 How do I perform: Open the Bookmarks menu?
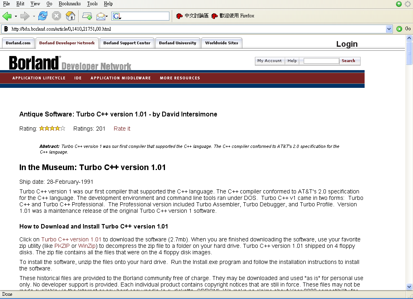(x=70, y=4)
